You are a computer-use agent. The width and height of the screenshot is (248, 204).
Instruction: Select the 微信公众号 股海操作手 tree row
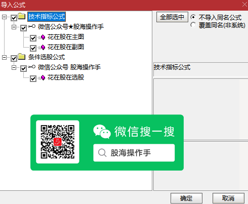(x=69, y=67)
